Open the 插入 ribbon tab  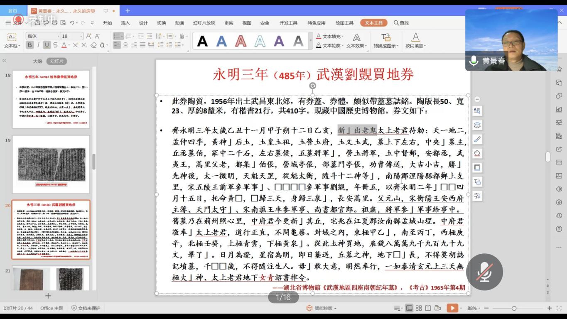tap(125, 23)
